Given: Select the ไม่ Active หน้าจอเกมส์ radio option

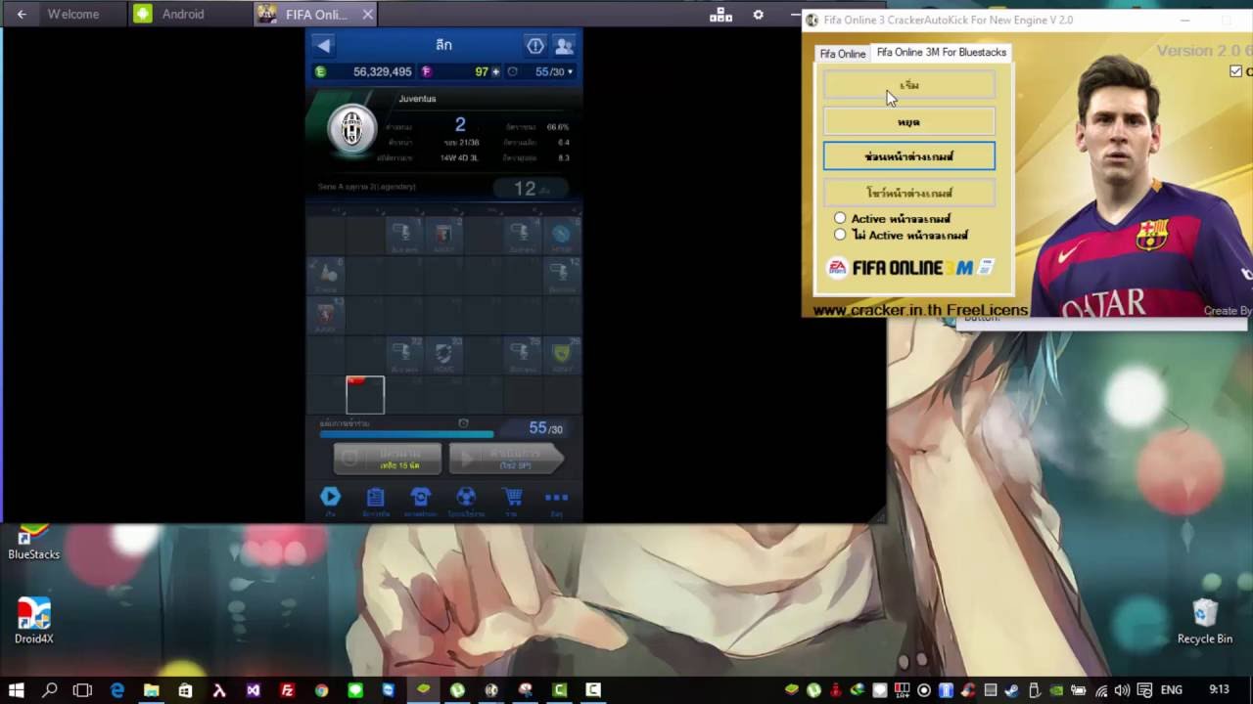Looking at the screenshot, I should click(x=840, y=235).
